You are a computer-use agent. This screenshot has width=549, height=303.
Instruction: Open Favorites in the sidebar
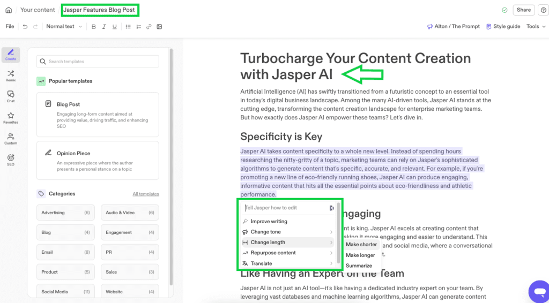[x=11, y=118]
